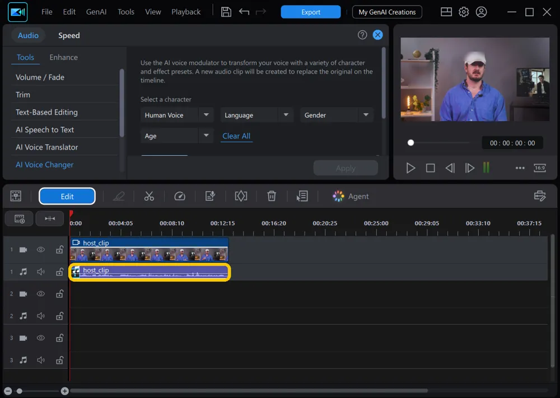
Task: Open the user account profile icon
Action: click(x=481, y=12)
